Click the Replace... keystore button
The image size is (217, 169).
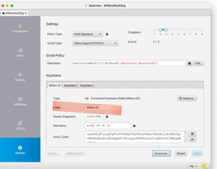[x=187, y=98]
